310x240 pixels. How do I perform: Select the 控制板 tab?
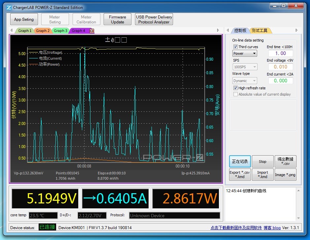240,30
